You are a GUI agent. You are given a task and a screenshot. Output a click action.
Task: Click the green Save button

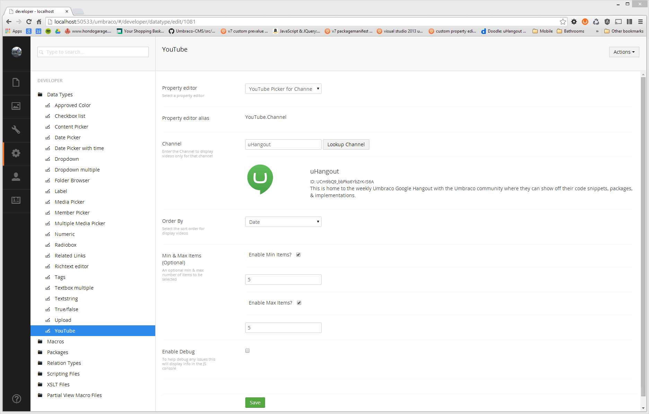tap(255, 403)
